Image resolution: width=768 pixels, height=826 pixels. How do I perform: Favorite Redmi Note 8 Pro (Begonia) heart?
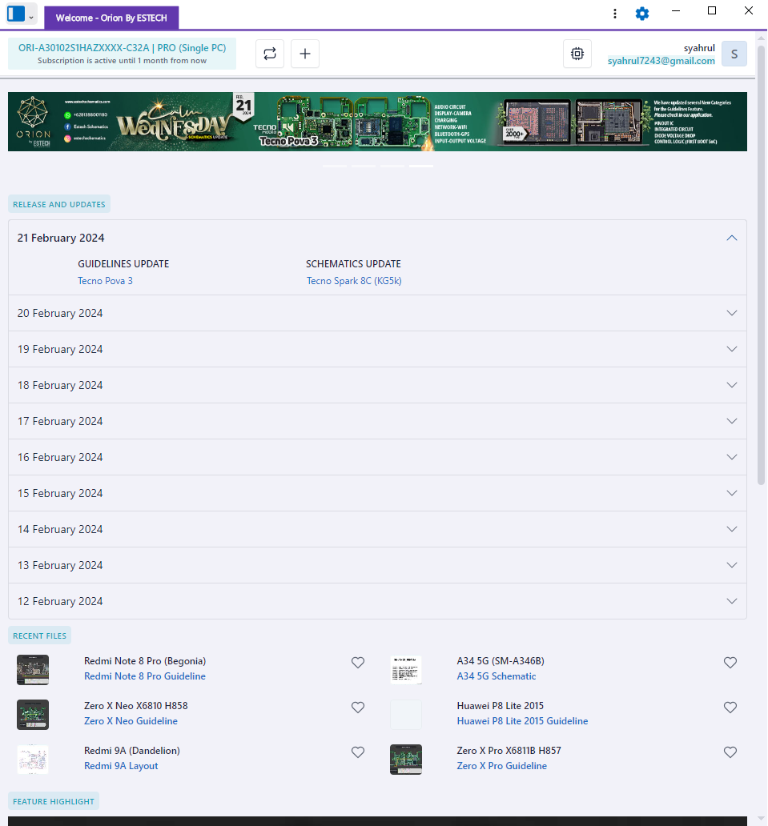(358, 663)
